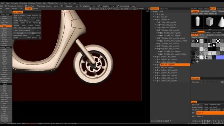Select the Buildup surface tool
224x126 pixels.
coord(5,63)
